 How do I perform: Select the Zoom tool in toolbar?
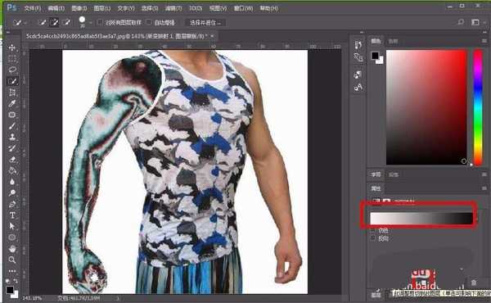12,260
